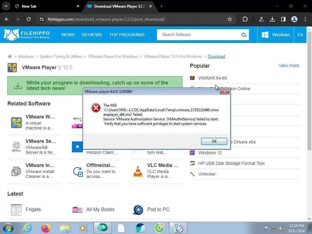Click the forward navigation arrow
The height and width of the screenshot is (234, 312).
[x=18, y=19]
